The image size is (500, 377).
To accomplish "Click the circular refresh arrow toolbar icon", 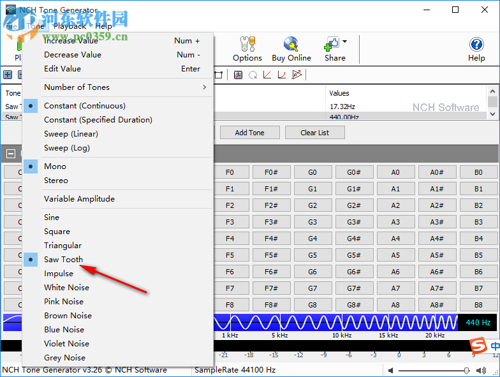I will [253, 75].
